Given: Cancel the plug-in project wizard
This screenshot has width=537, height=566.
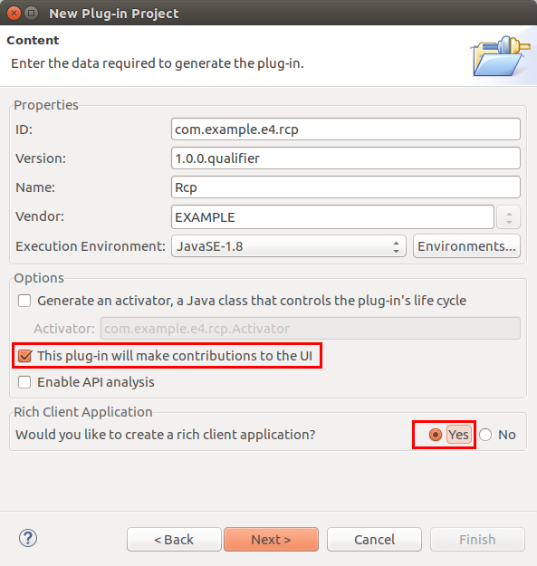Looking at the screenshot, I should click(374, 540).
